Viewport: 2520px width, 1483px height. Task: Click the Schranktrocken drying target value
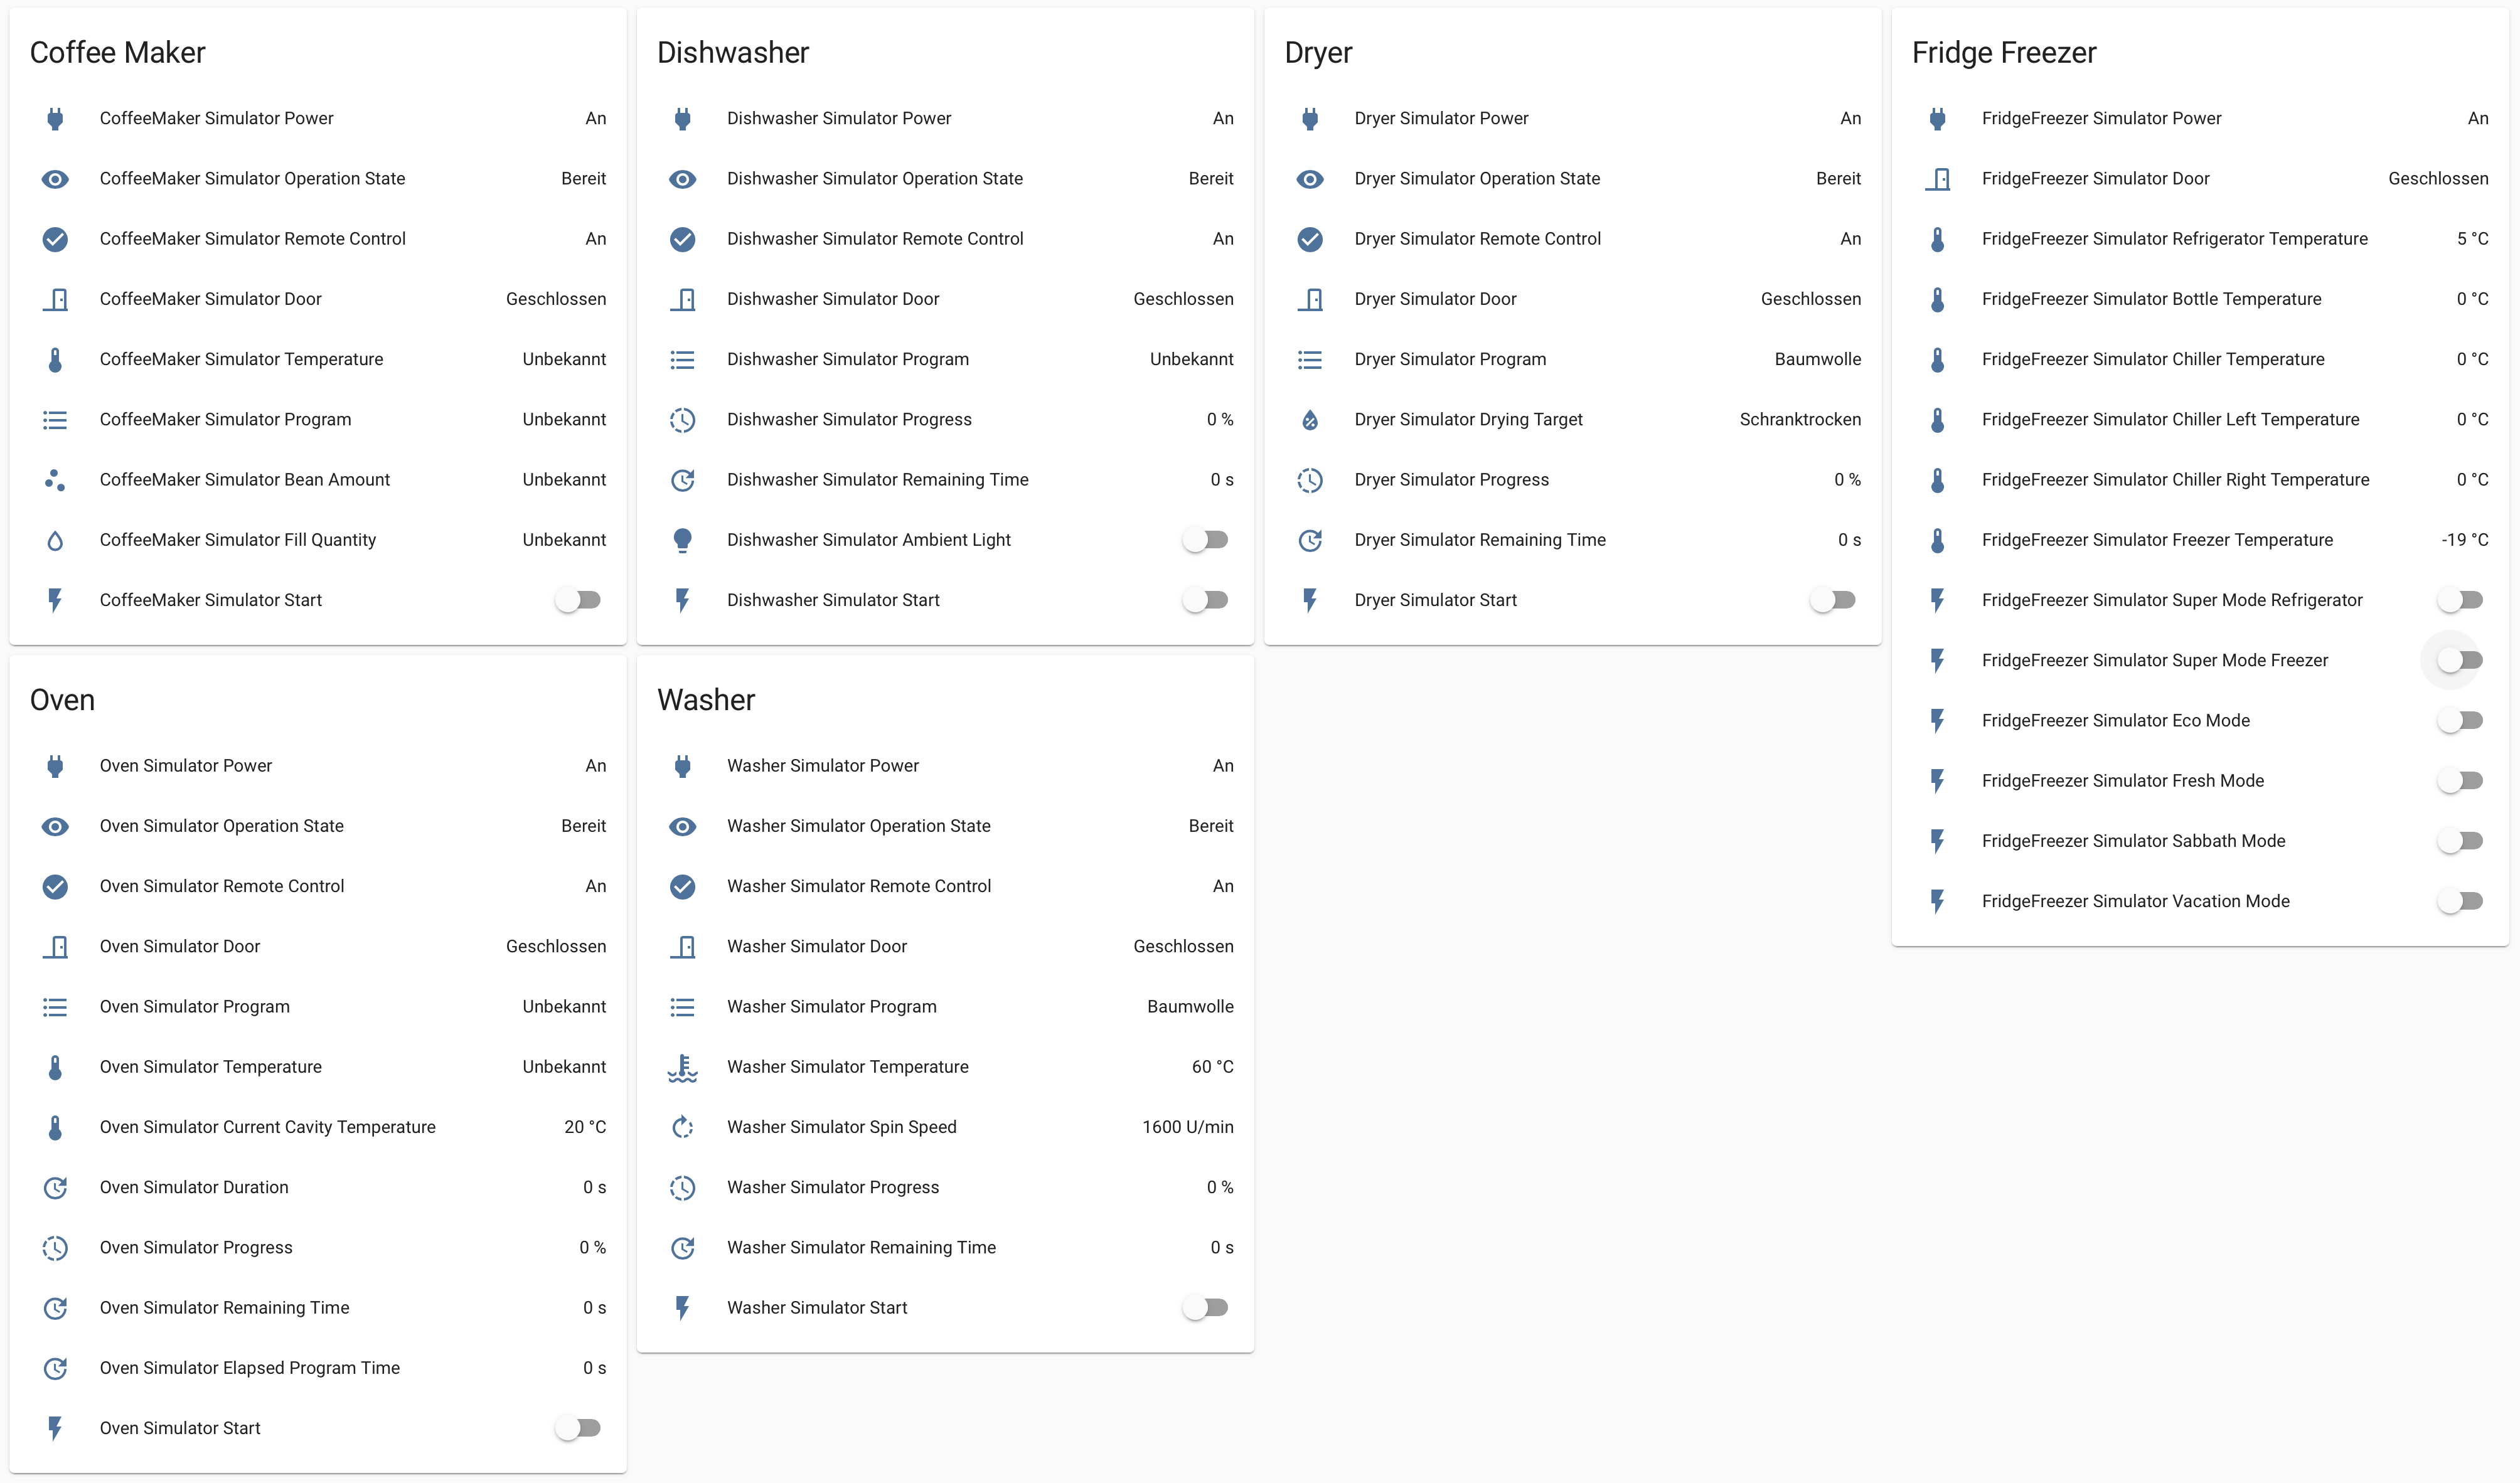tap(1800, 420)
